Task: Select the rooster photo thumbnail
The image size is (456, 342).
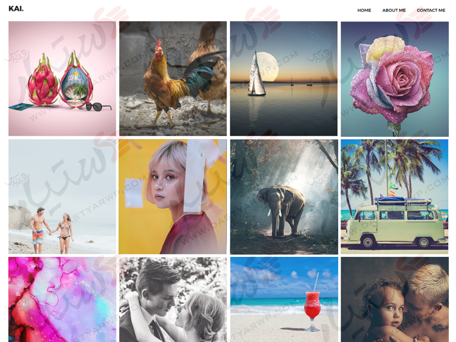Action: coord(173,79)
